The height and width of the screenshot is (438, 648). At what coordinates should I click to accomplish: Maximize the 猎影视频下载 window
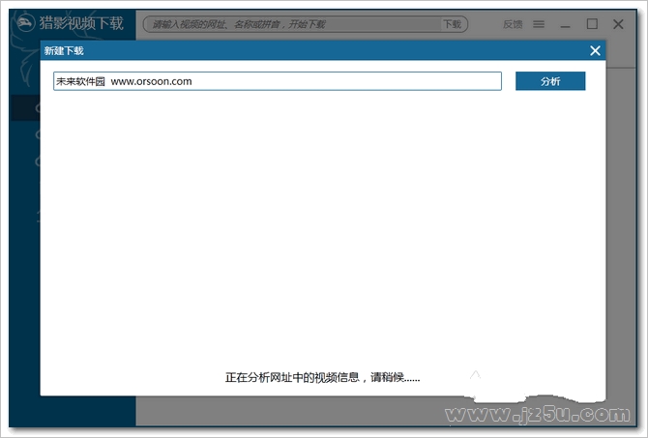(592, 24)
